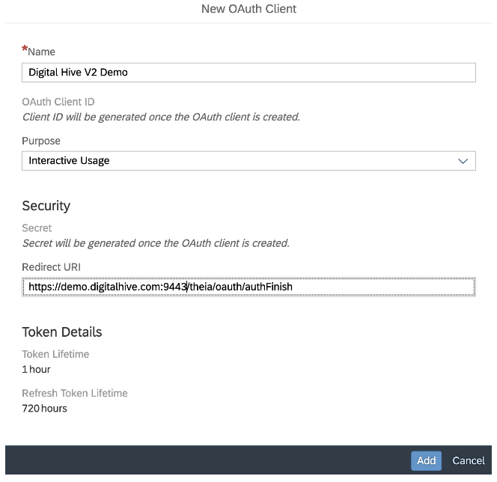This screenshot has width=497, height=482.
Task: Click the Secret field label
Action: pyautogui.click(x=37, y=228)
